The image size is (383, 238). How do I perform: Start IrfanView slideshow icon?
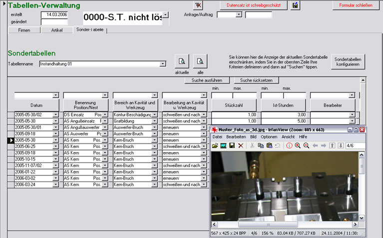tap(223, 146)
